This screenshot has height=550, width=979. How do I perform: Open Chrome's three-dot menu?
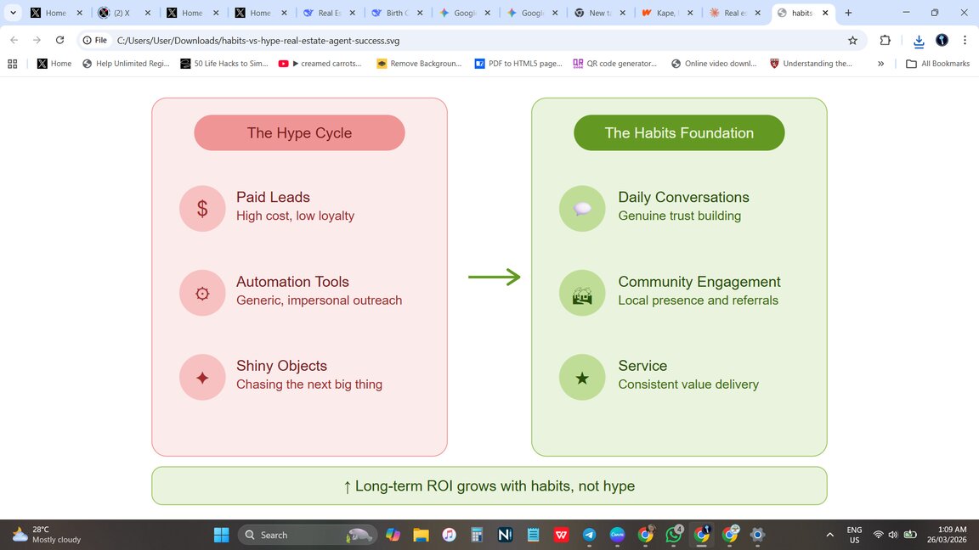click(x=965, y=40)
